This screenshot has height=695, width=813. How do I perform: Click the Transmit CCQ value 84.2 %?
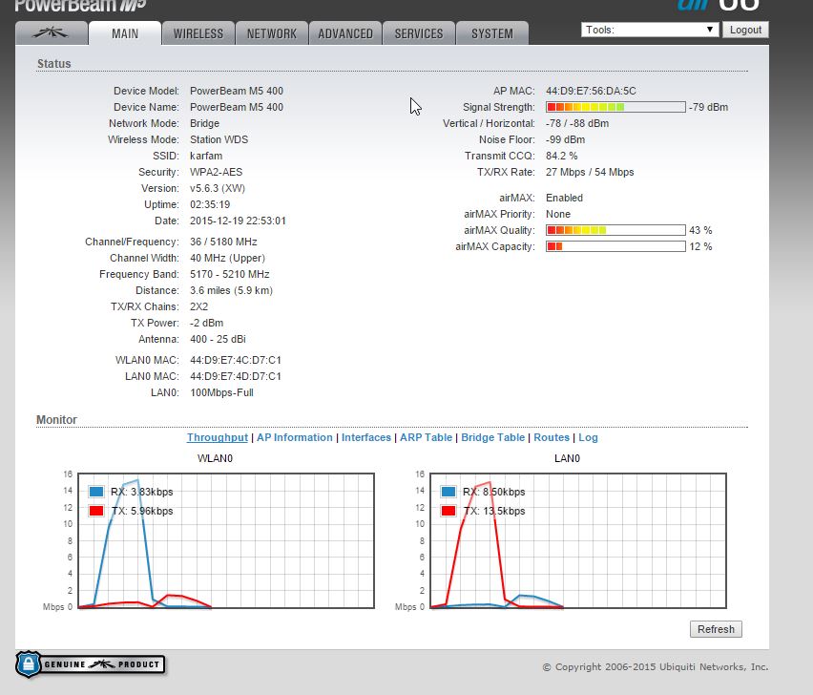click(x=561, y=156)
